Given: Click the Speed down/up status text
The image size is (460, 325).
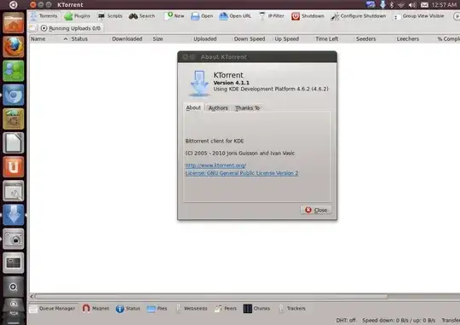Looking at the screenshot, I should coord(399,320).
